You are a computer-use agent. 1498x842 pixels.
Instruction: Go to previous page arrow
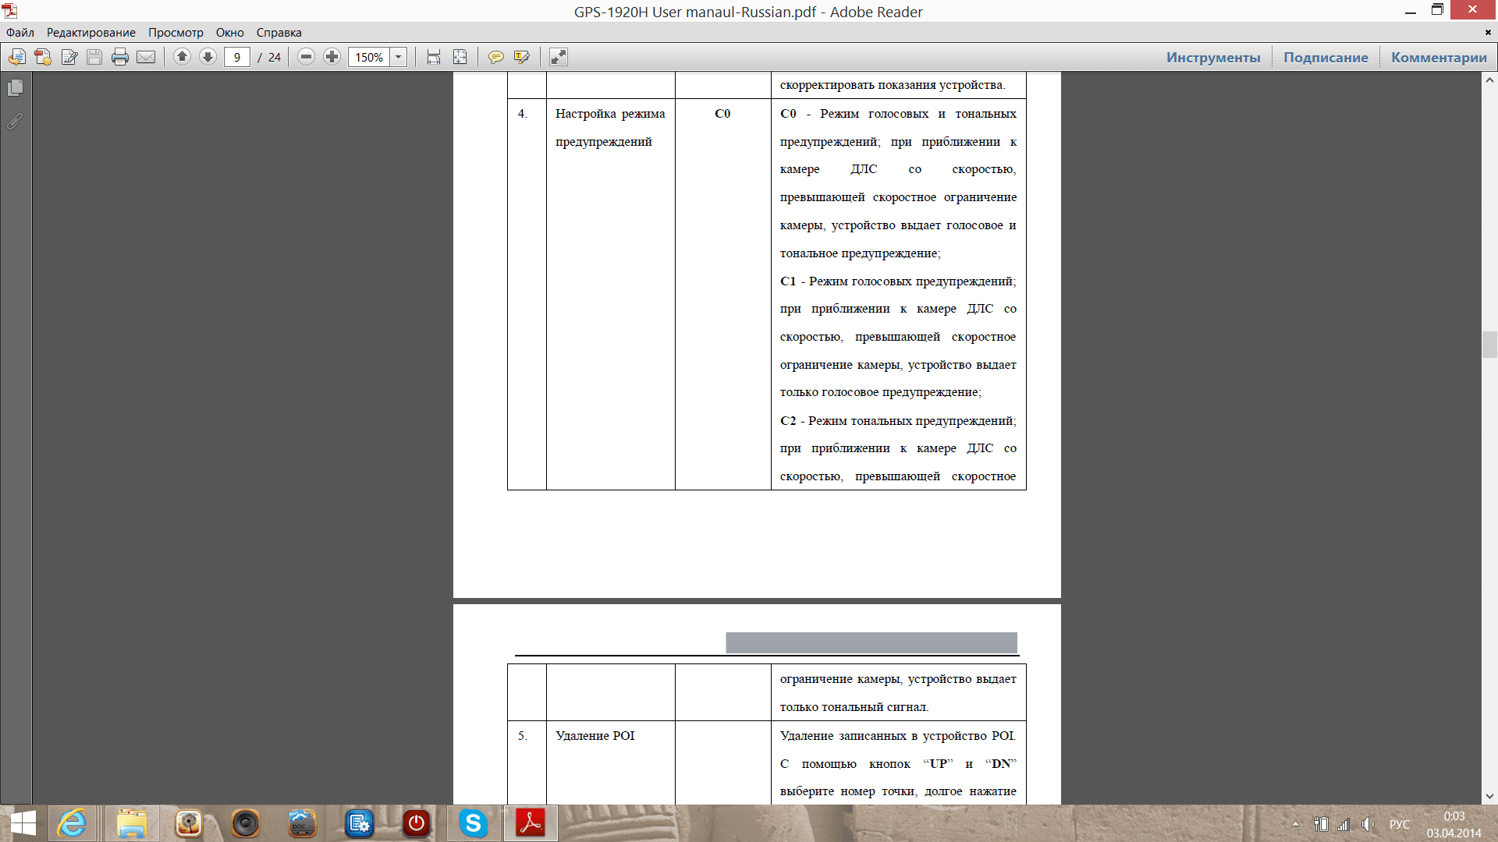pyautogui.click(x=182, y=57)
